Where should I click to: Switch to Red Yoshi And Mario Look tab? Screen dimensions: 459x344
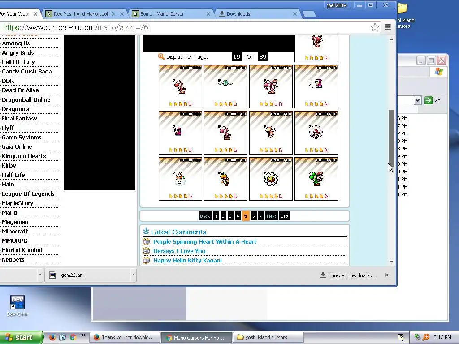click(x=85, y=14)
